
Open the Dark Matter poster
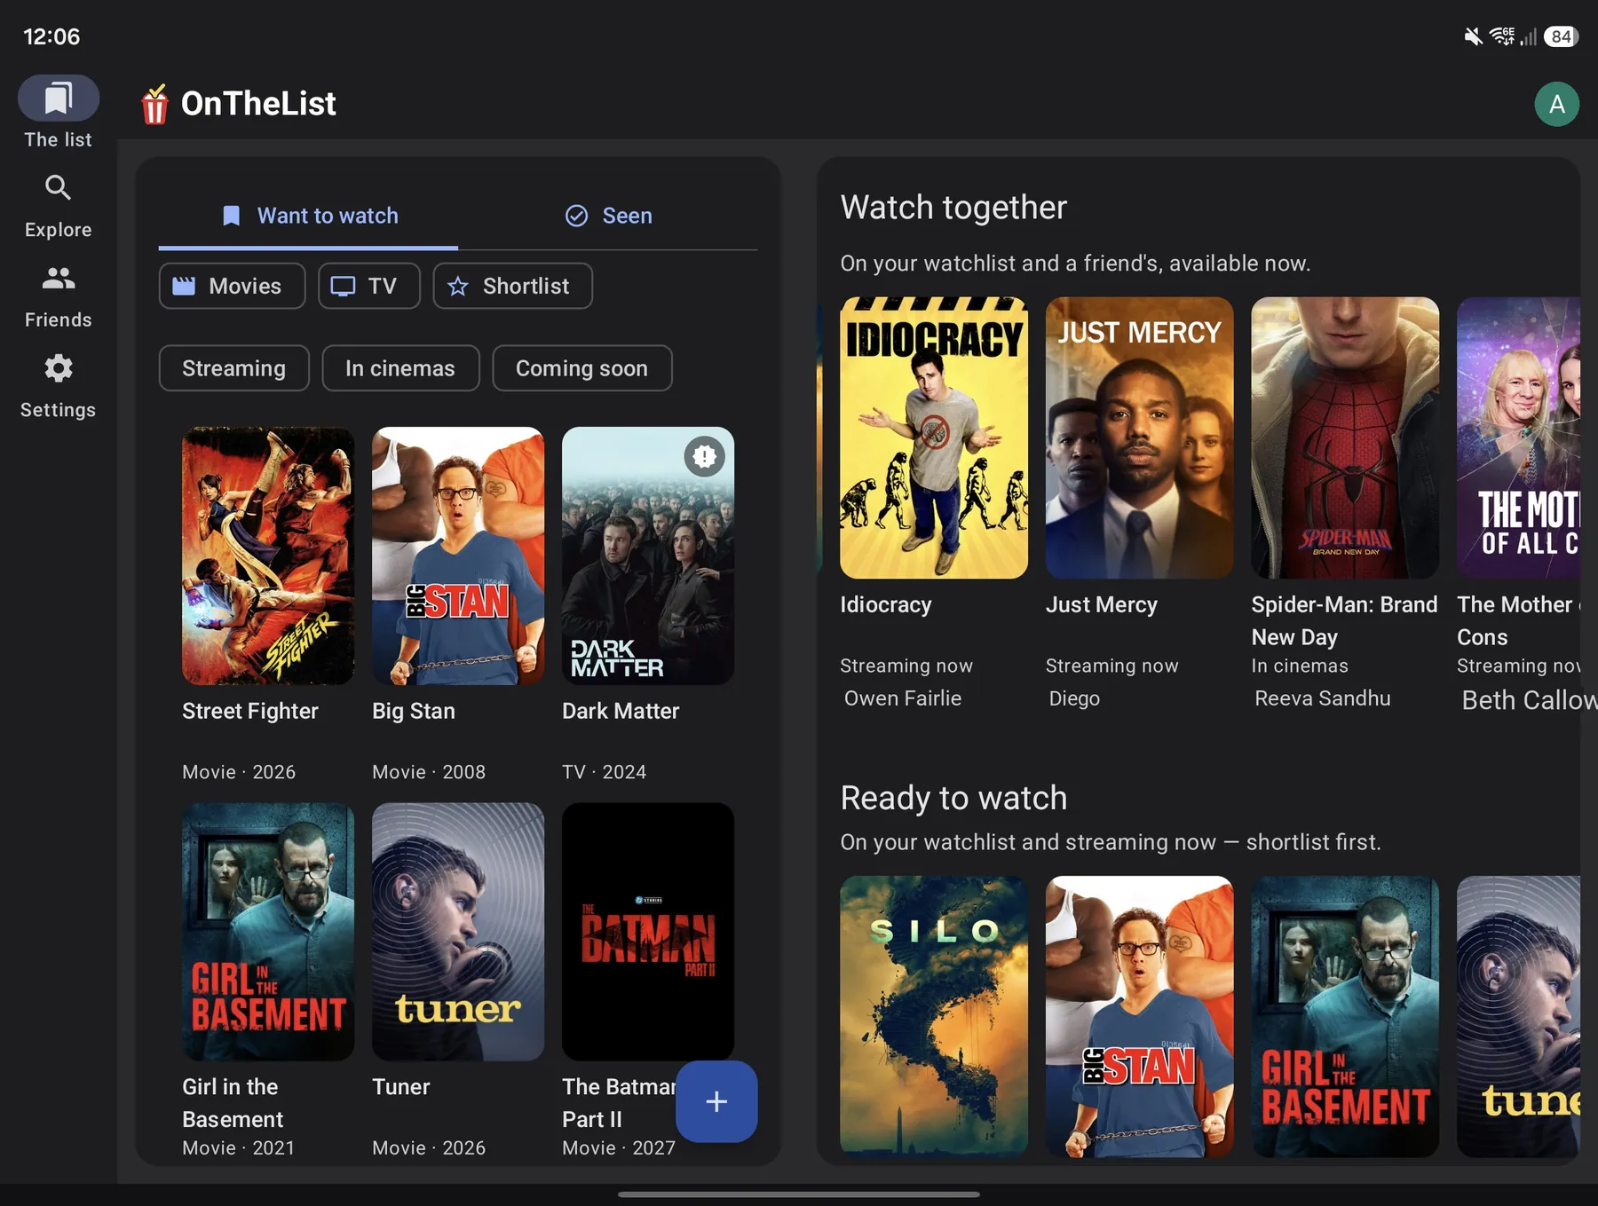[x=647, y=556]
